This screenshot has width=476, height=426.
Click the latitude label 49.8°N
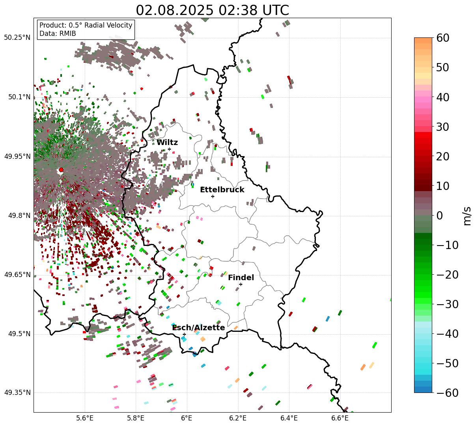click(x=19, y=216)
